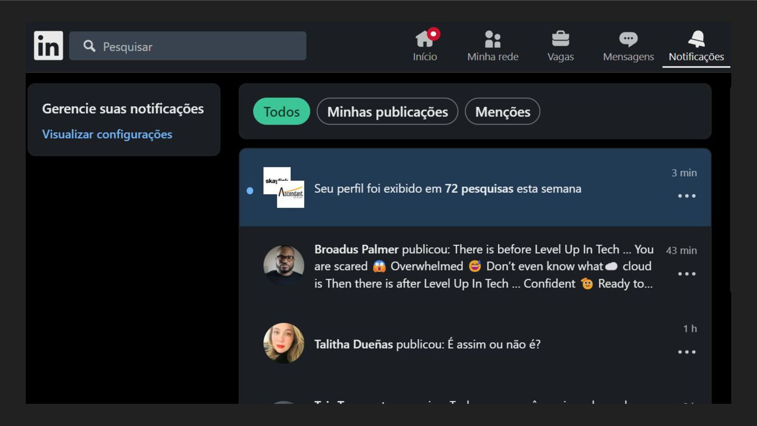Select the Todos filter pill
The image size is (757, 426).
282,112
